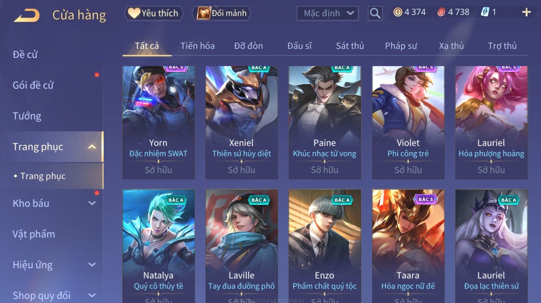Switch to the Sát thủ tab
Image resolution: width=541 pixels, height=303 pixels.
[350, 46]
